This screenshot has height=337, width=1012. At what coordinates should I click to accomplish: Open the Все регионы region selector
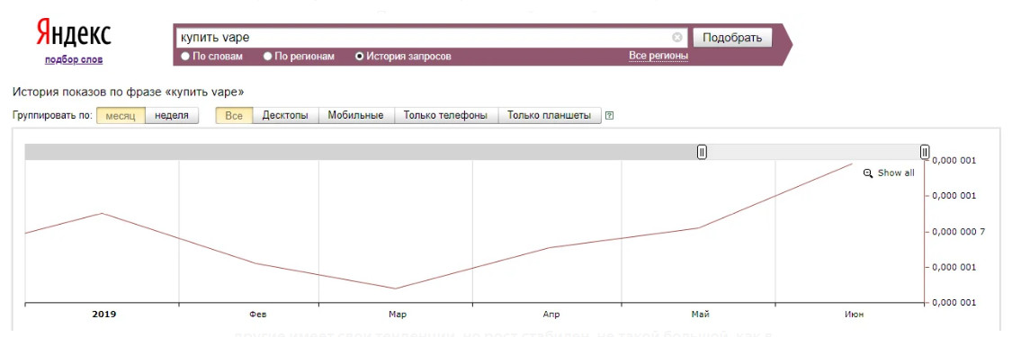pyautogui.click(x=658, y=57)
